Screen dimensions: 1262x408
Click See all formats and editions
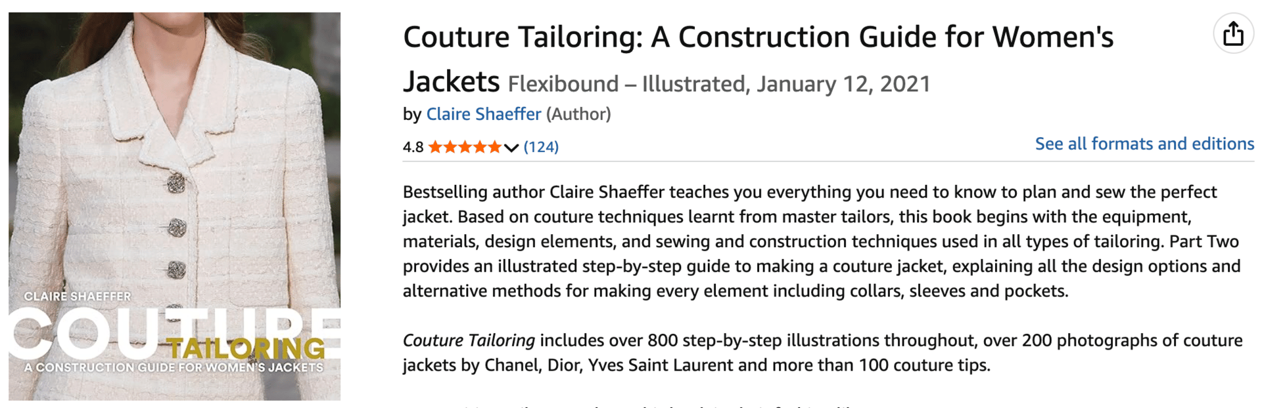click(1144, 144)
